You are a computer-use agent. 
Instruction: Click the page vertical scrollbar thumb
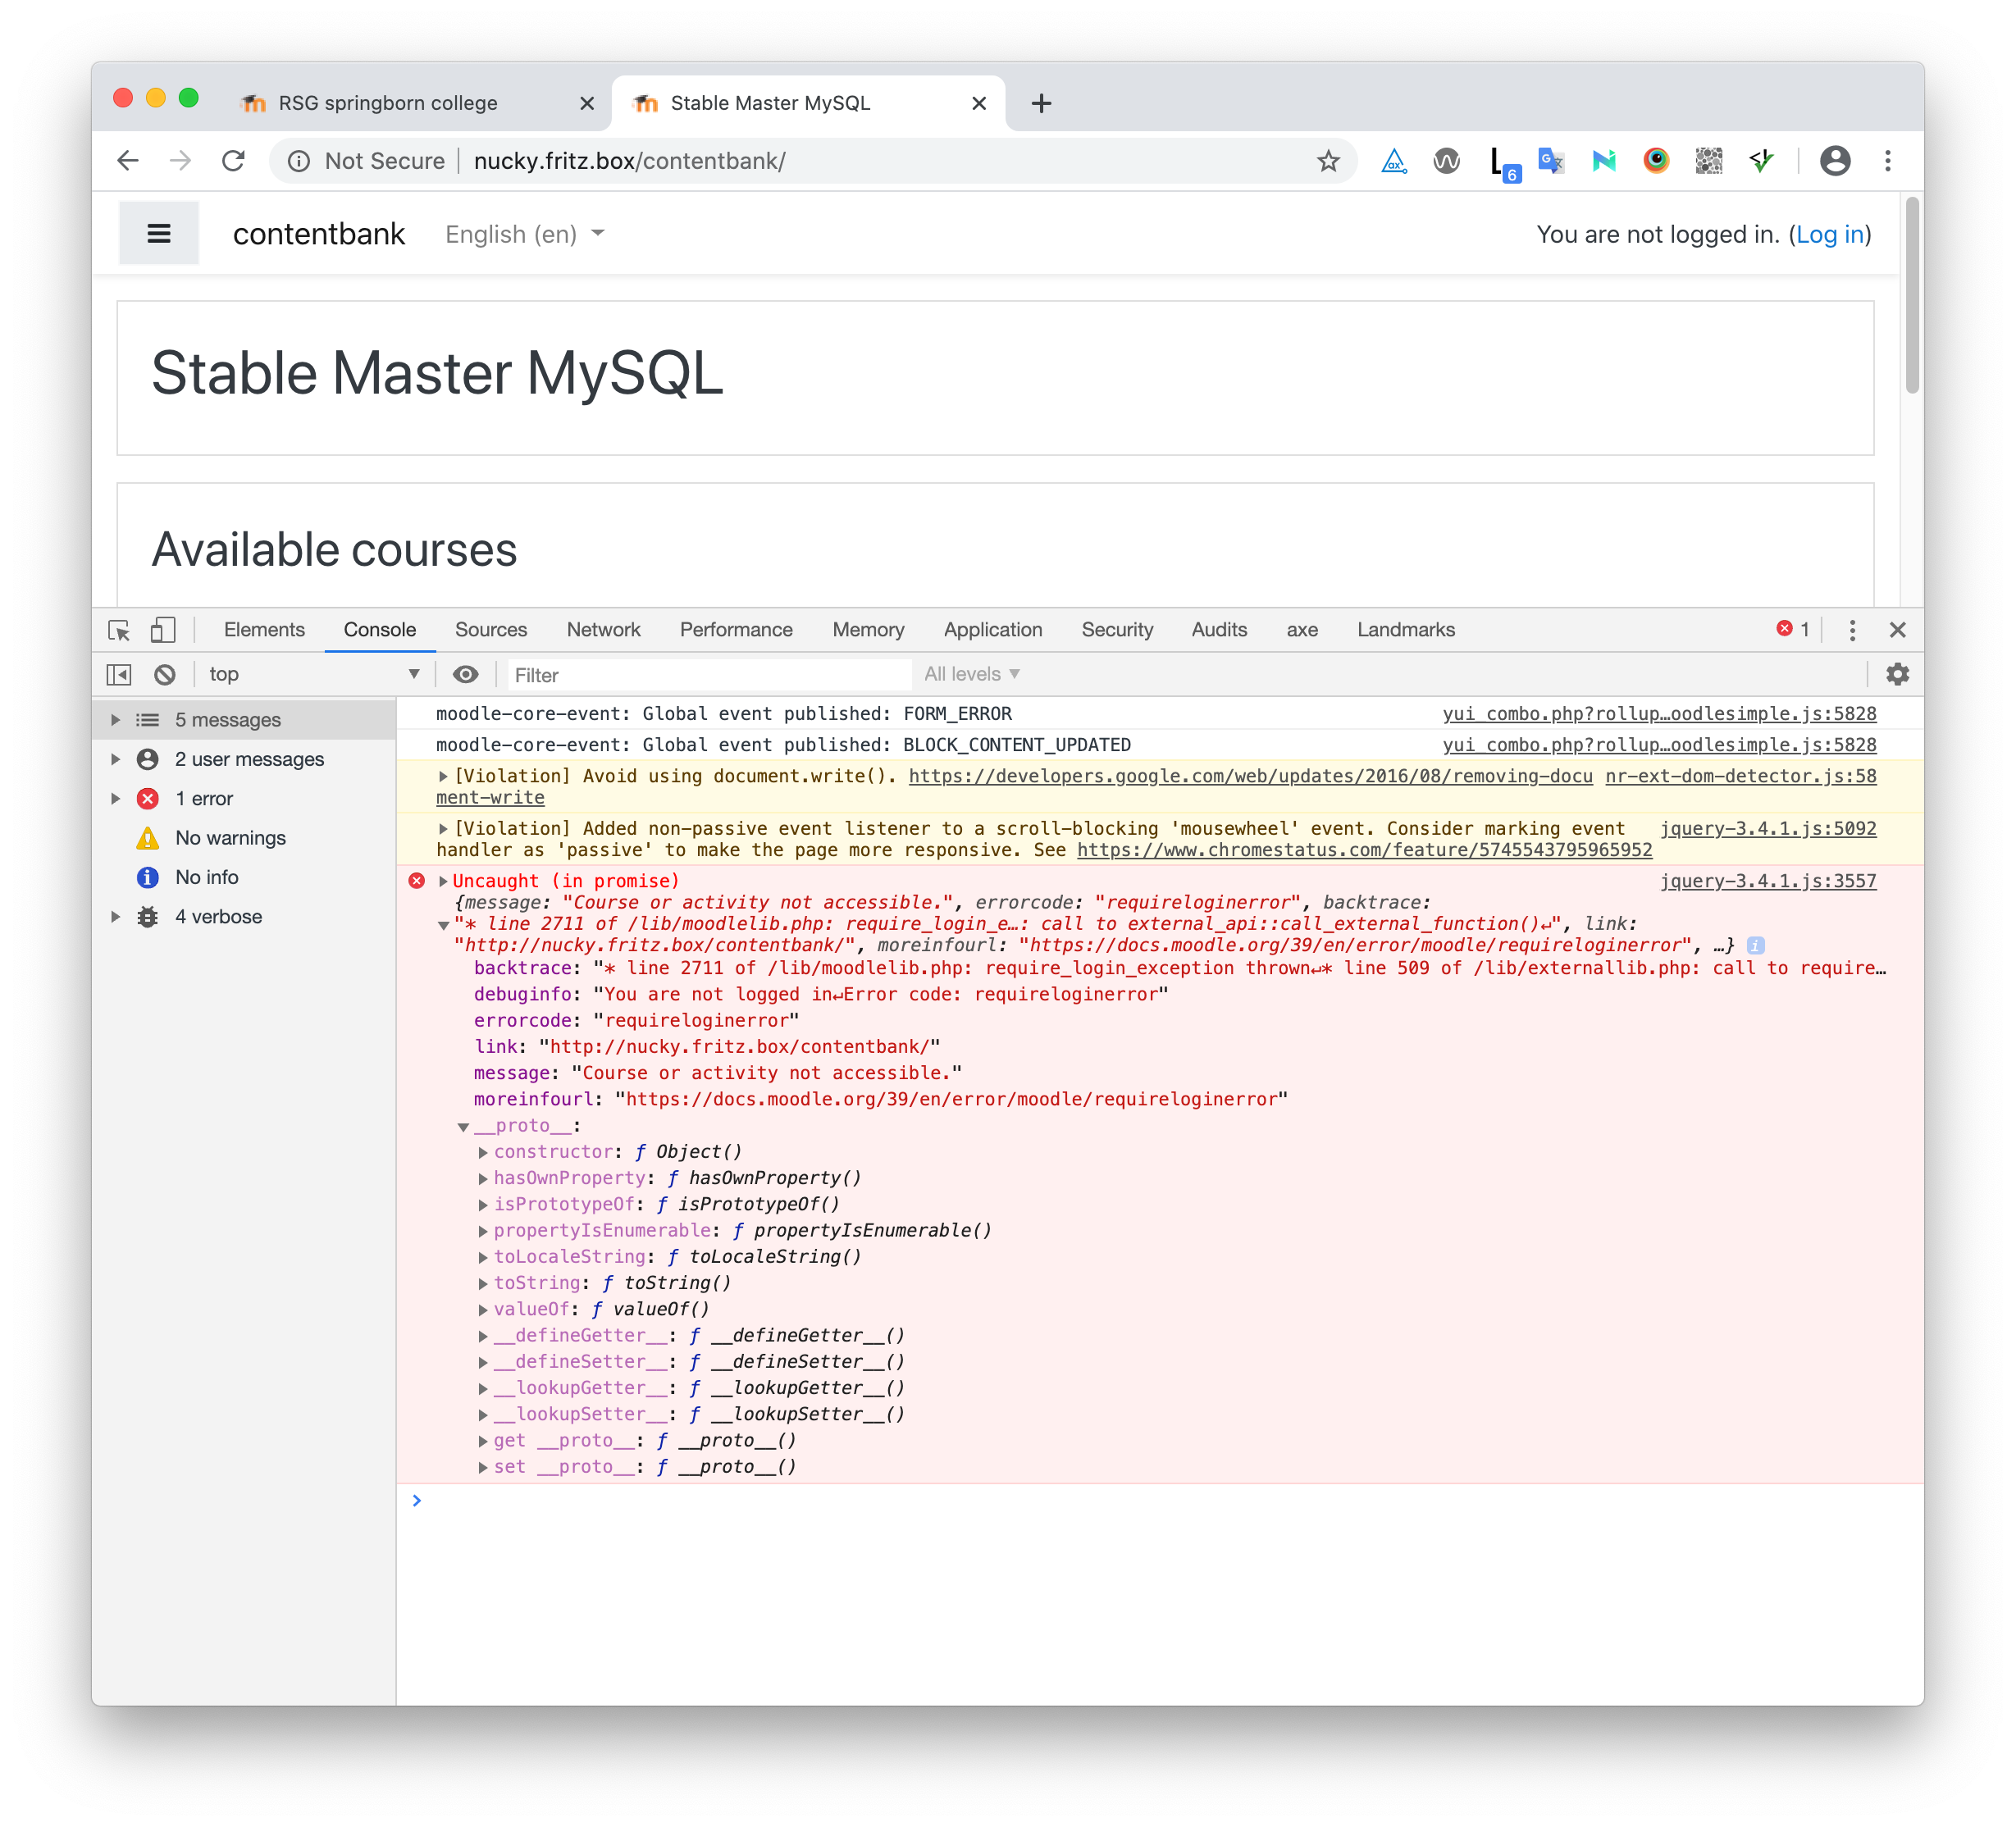point(1912,296)
